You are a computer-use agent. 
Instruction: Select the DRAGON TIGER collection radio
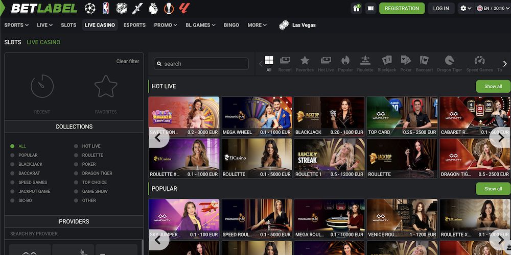[76, 173]
